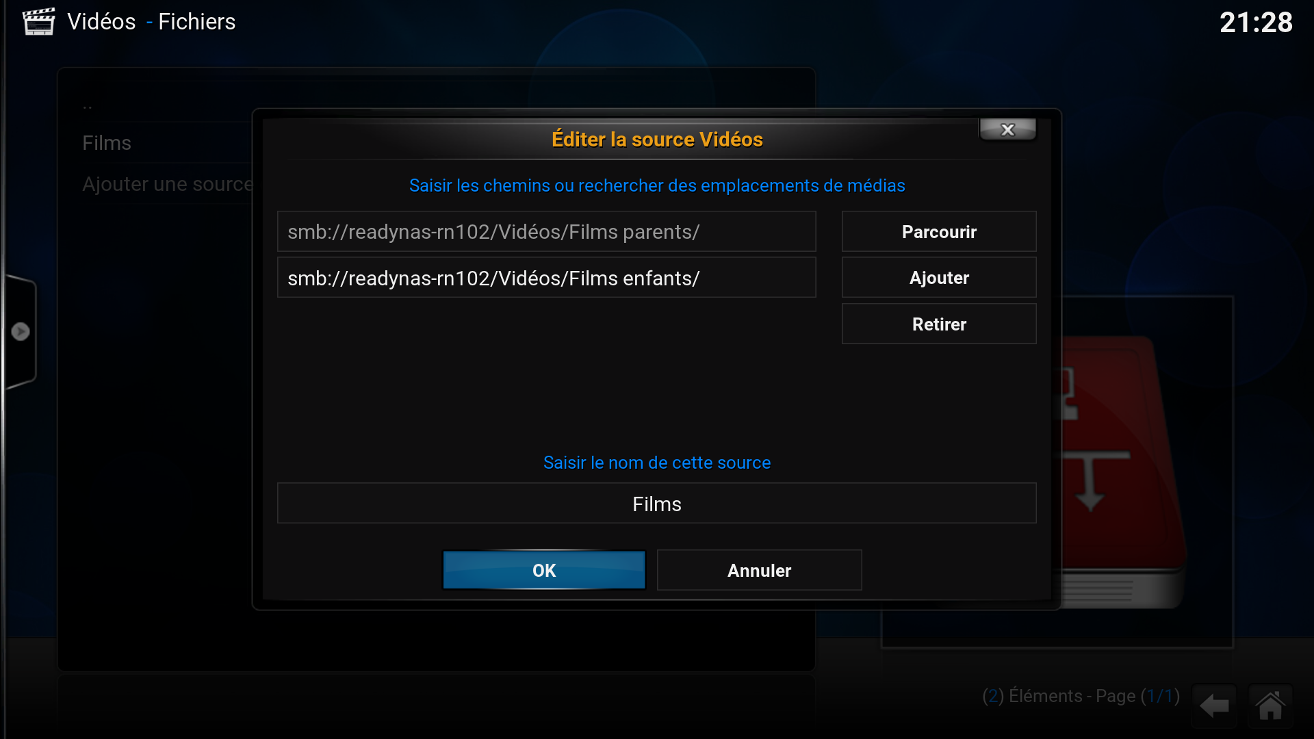The width and height of the screenshot is (1314, 739).
Task: Go back using the arrow icon
Action: pos(1214,705)
